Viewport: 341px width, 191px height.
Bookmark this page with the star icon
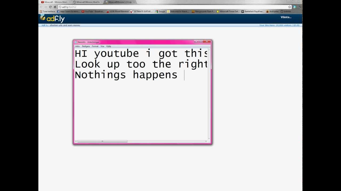[x=290, y=7]
